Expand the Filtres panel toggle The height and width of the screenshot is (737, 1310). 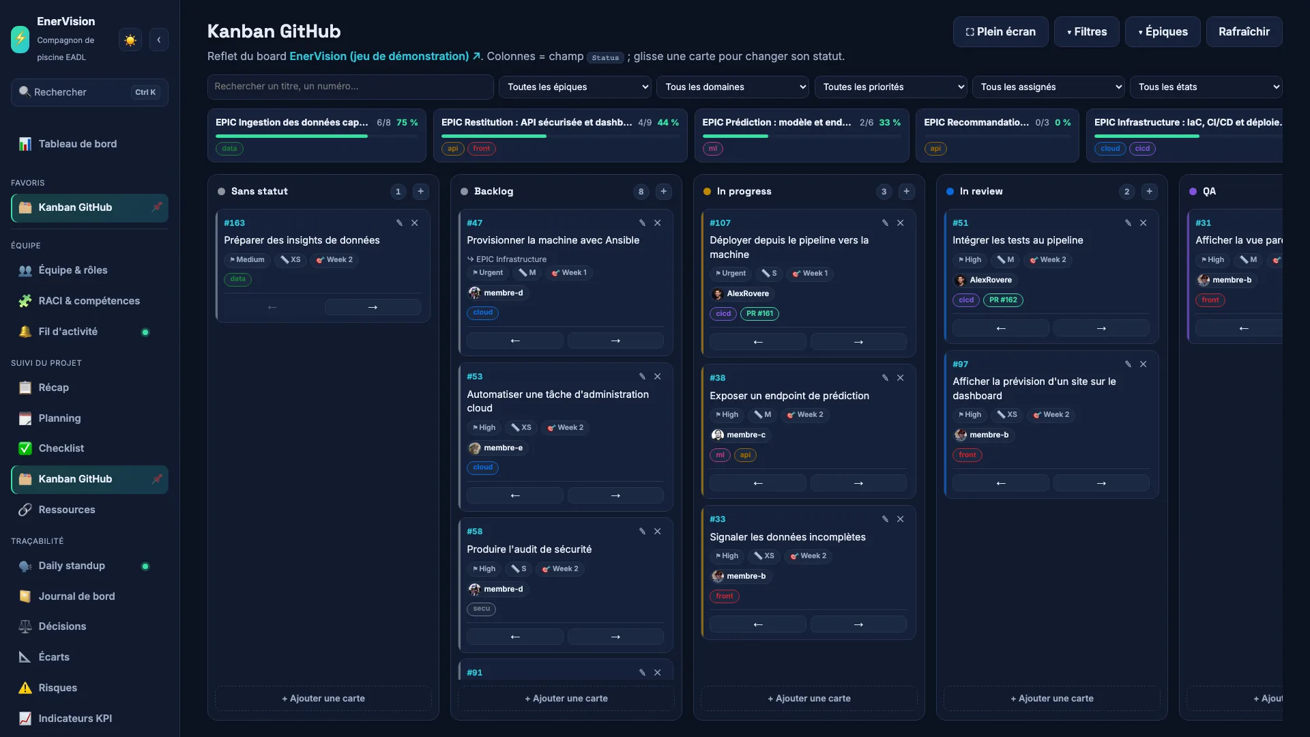(x=1086, y=32)
